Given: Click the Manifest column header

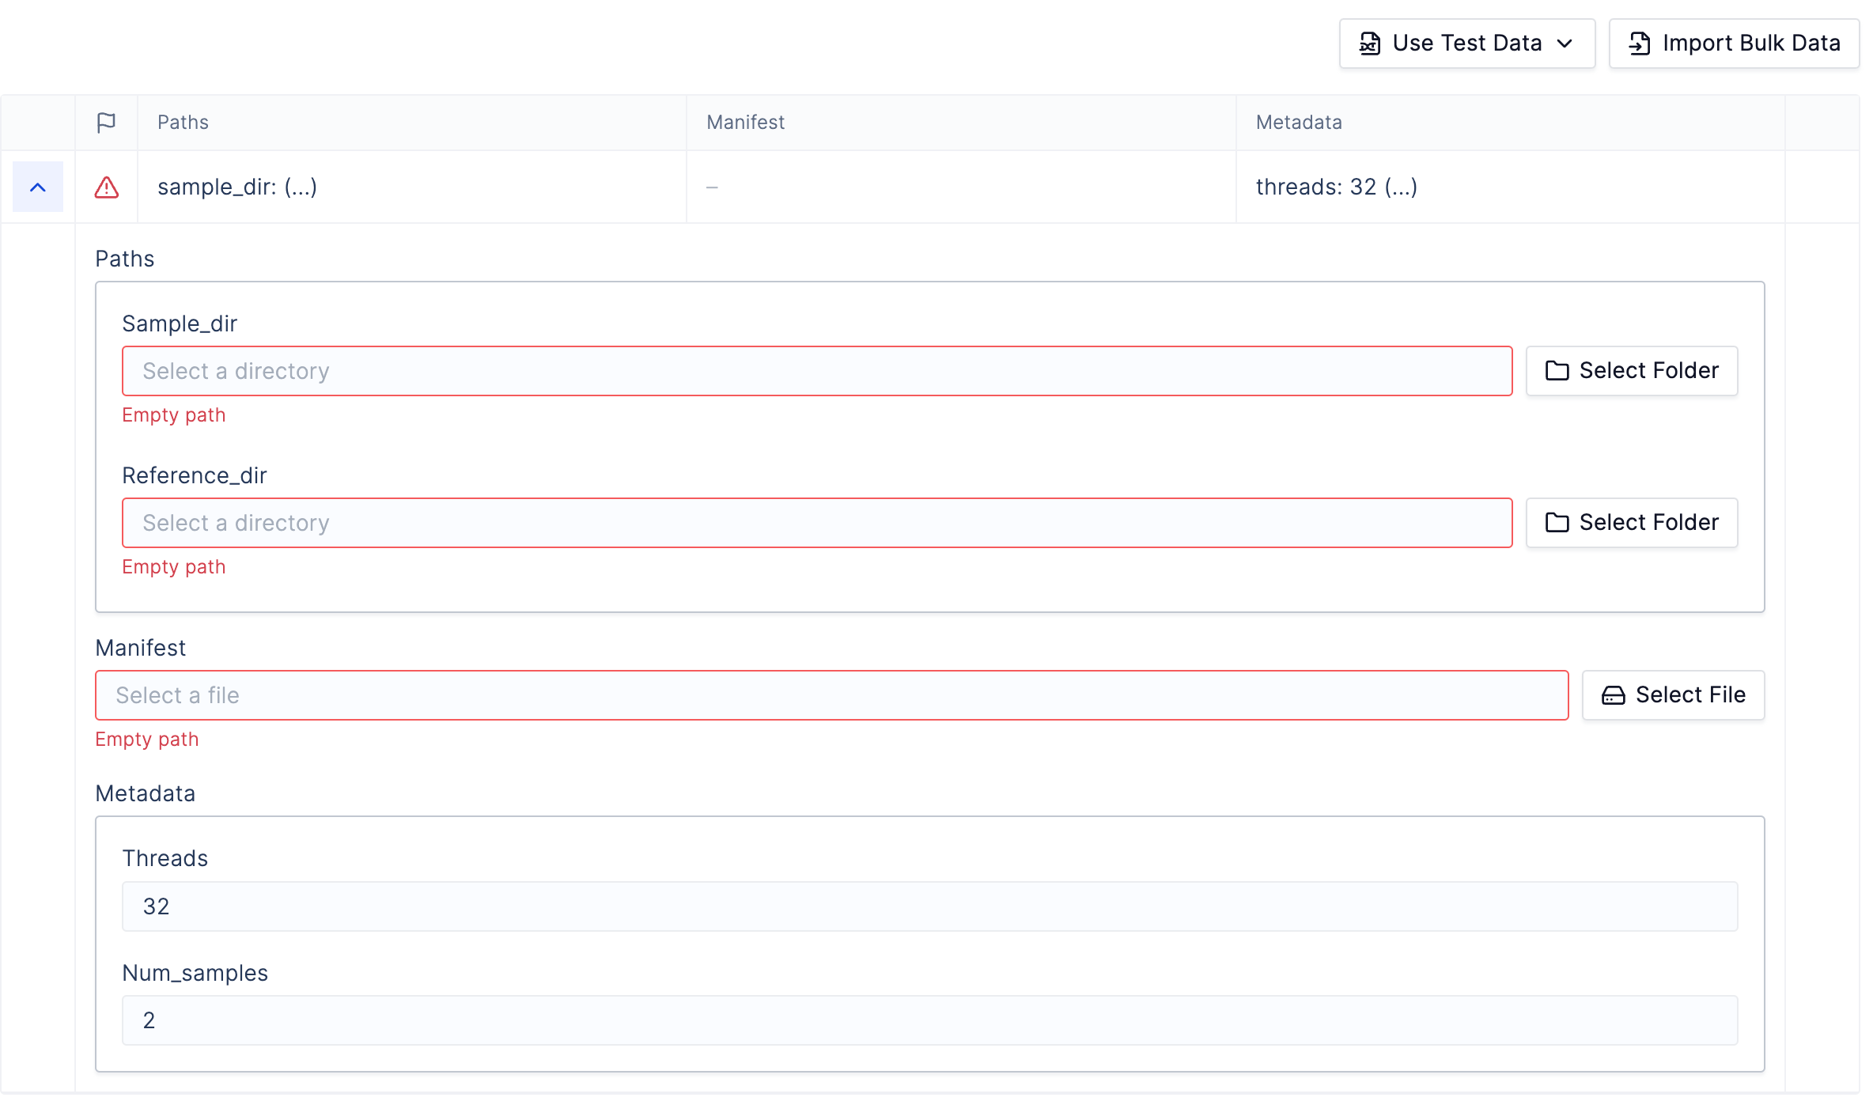Looking at the screenshot, I should pos(961,123).
